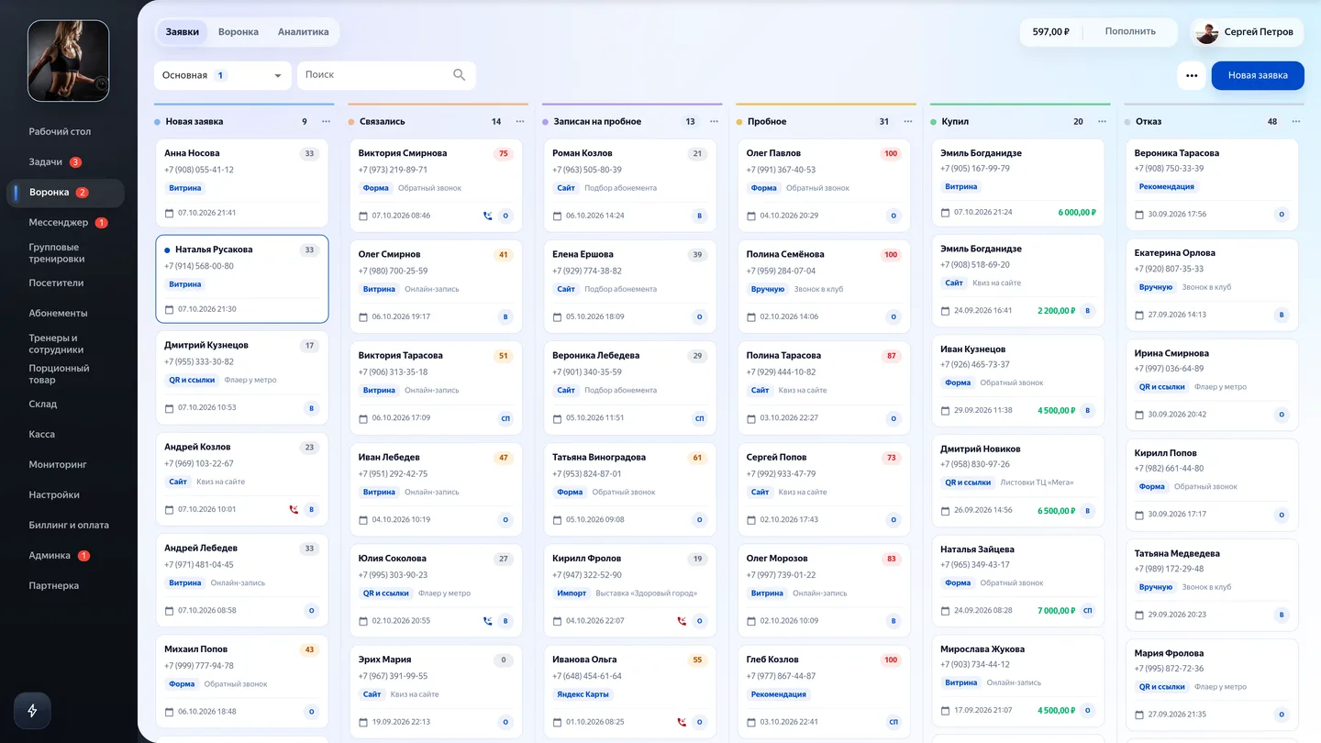The image size is (1321, 743).
Task: Open the Сергей Петров user menu
Action: pyautogui.click(x=1247, y=32)
